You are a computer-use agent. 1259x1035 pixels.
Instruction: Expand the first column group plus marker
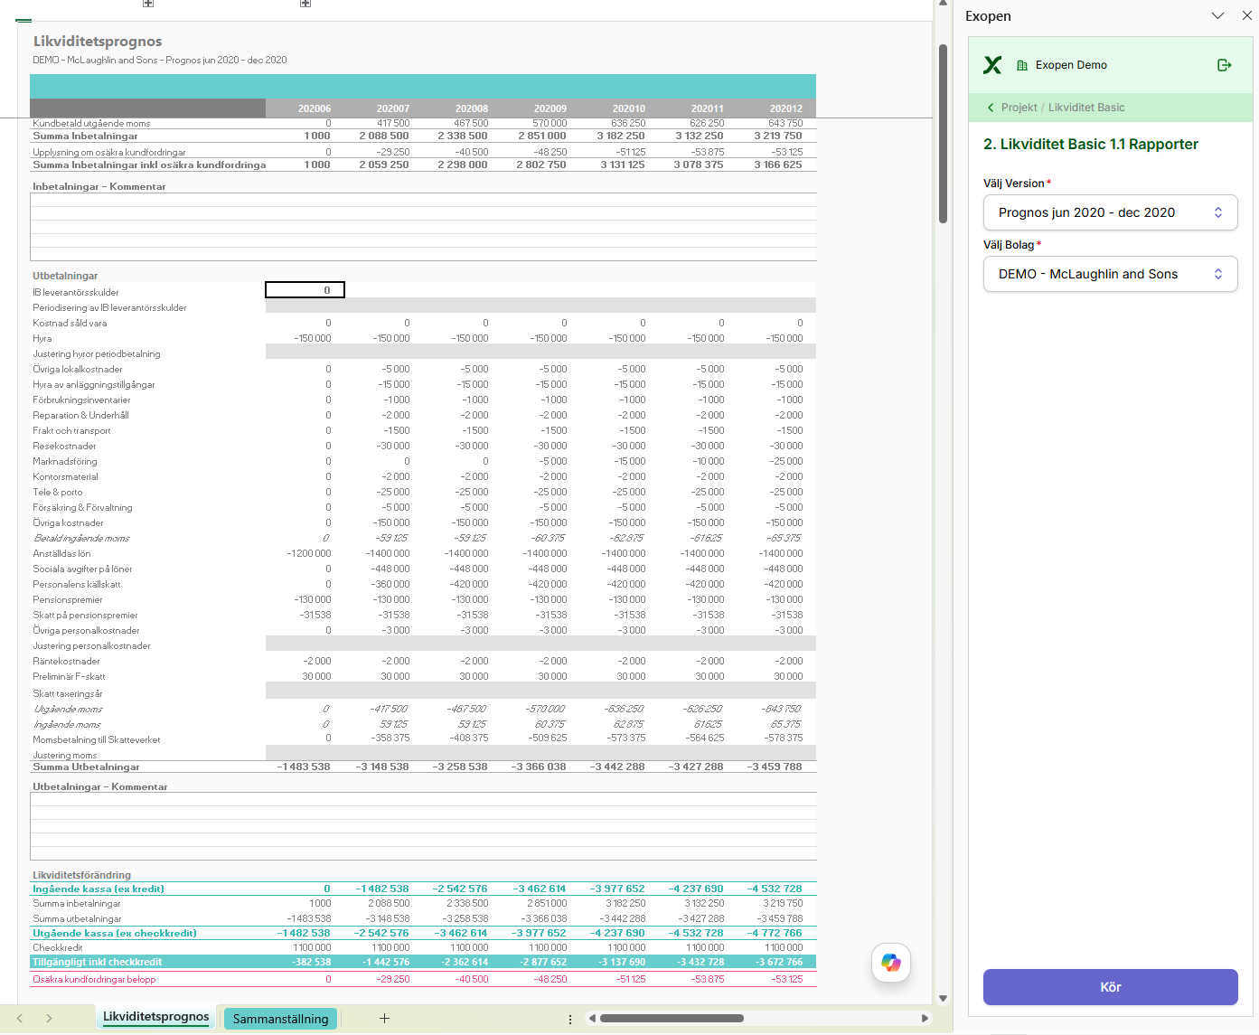click(x=148, y=4)
